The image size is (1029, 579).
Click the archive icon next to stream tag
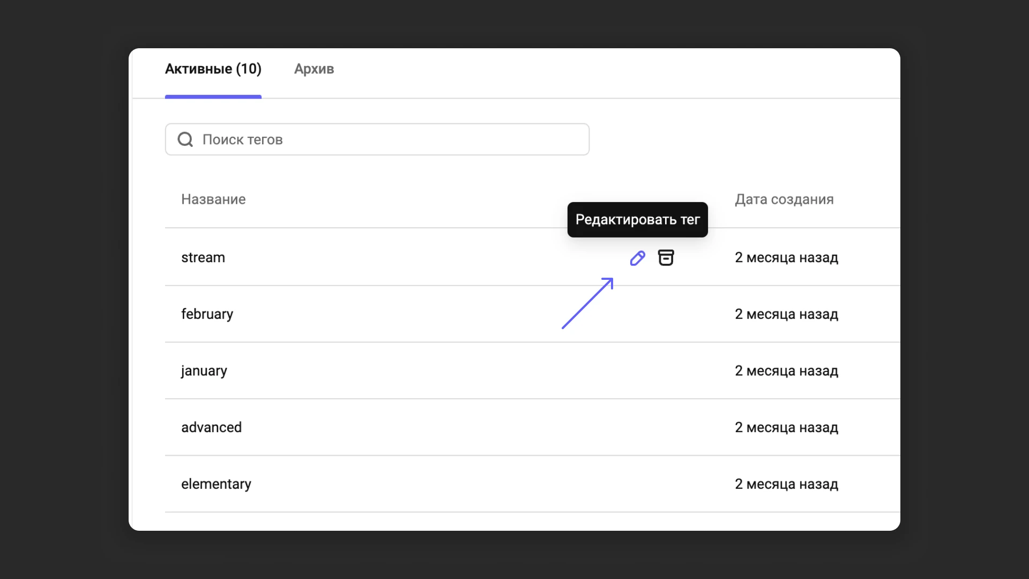pos(666,258)
